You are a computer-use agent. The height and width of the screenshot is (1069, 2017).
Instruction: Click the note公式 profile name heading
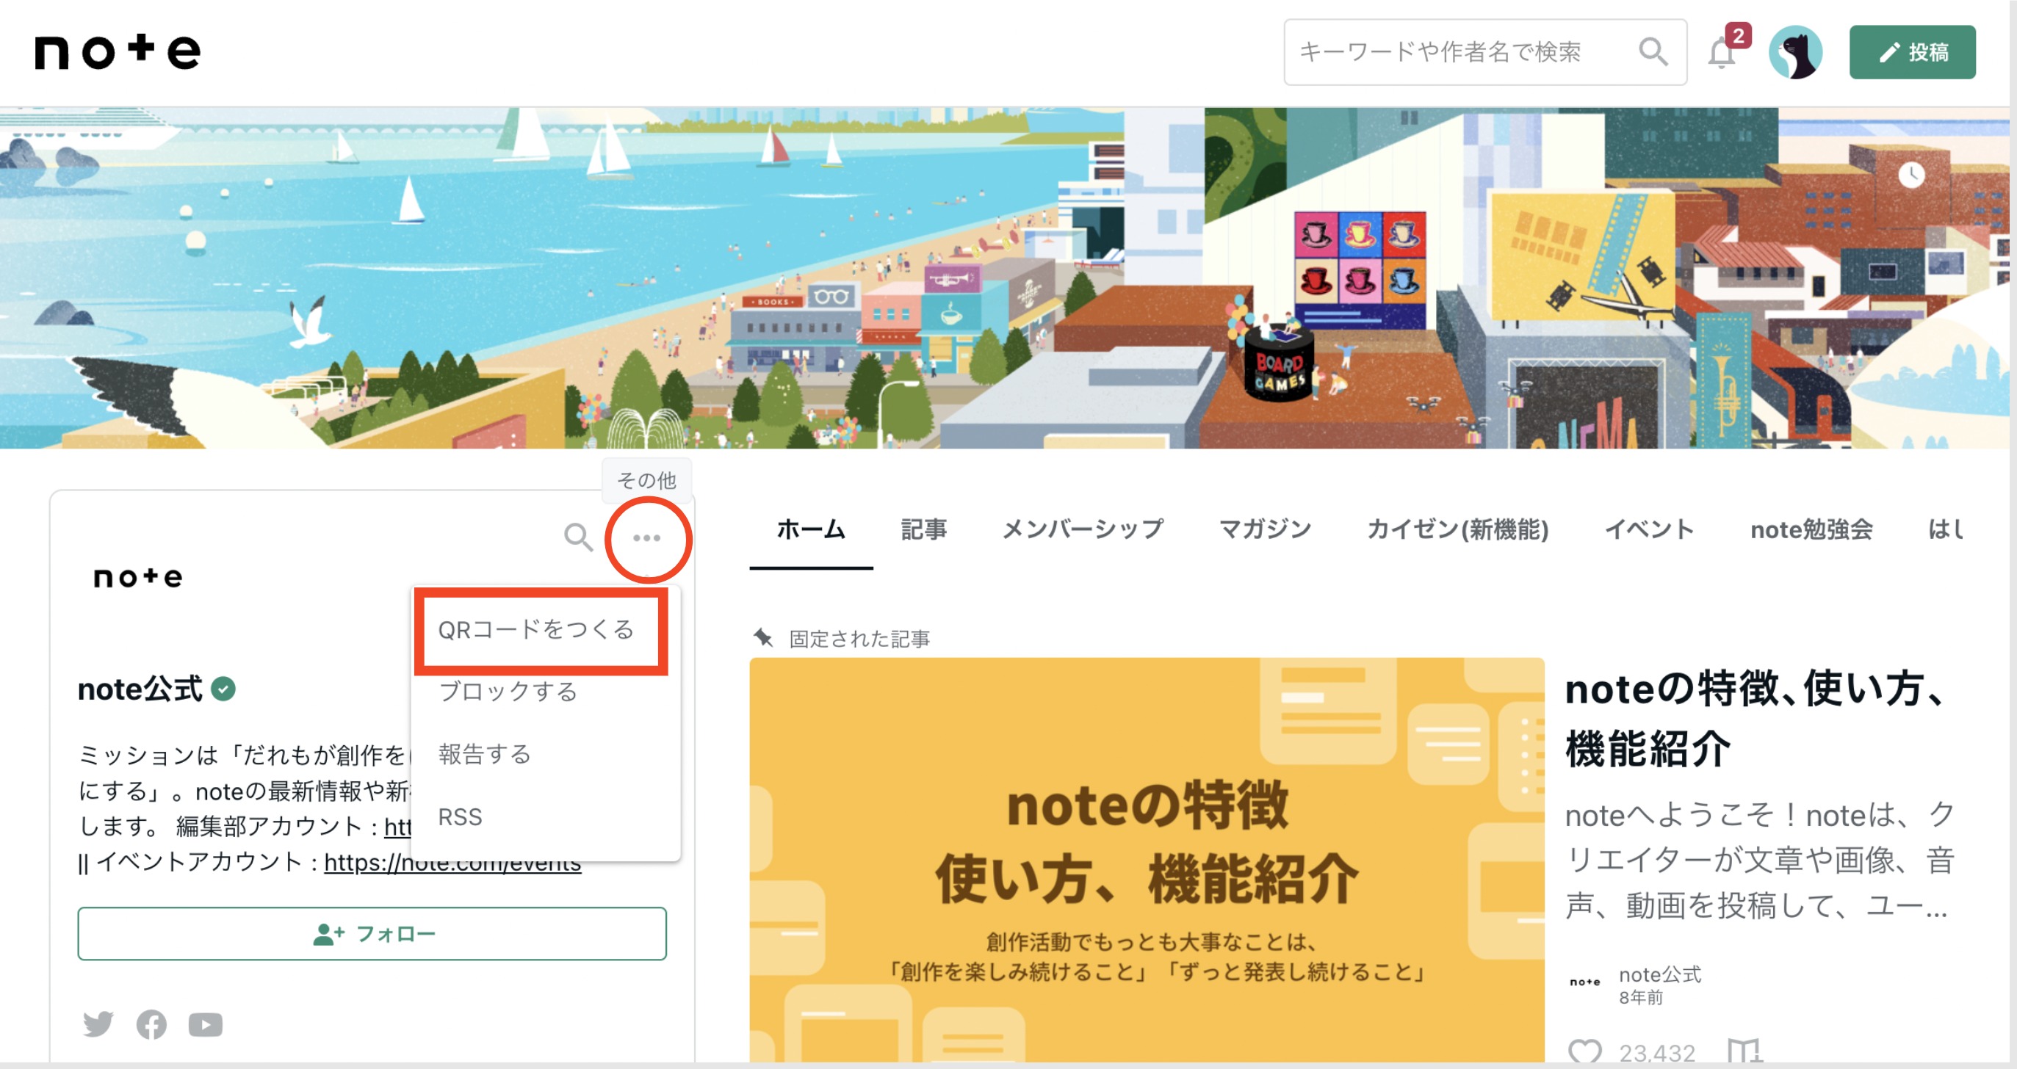click(x=140, y=689)
